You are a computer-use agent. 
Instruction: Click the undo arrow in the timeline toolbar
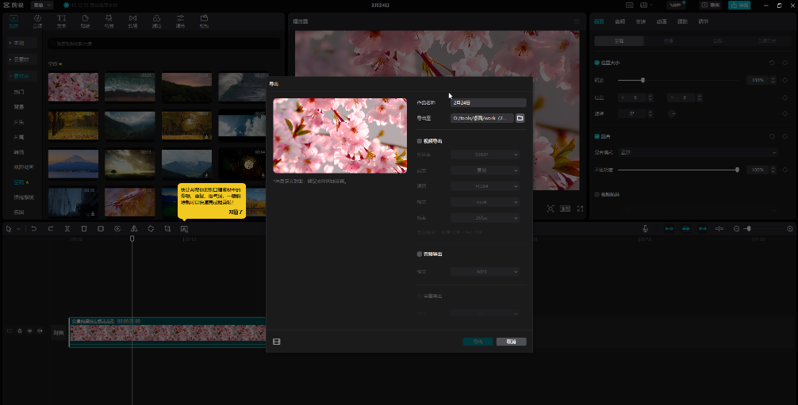coord(34,229)
